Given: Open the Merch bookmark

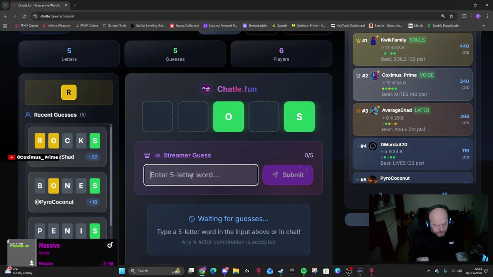Looking at the screenshot, I should (416, 26).
